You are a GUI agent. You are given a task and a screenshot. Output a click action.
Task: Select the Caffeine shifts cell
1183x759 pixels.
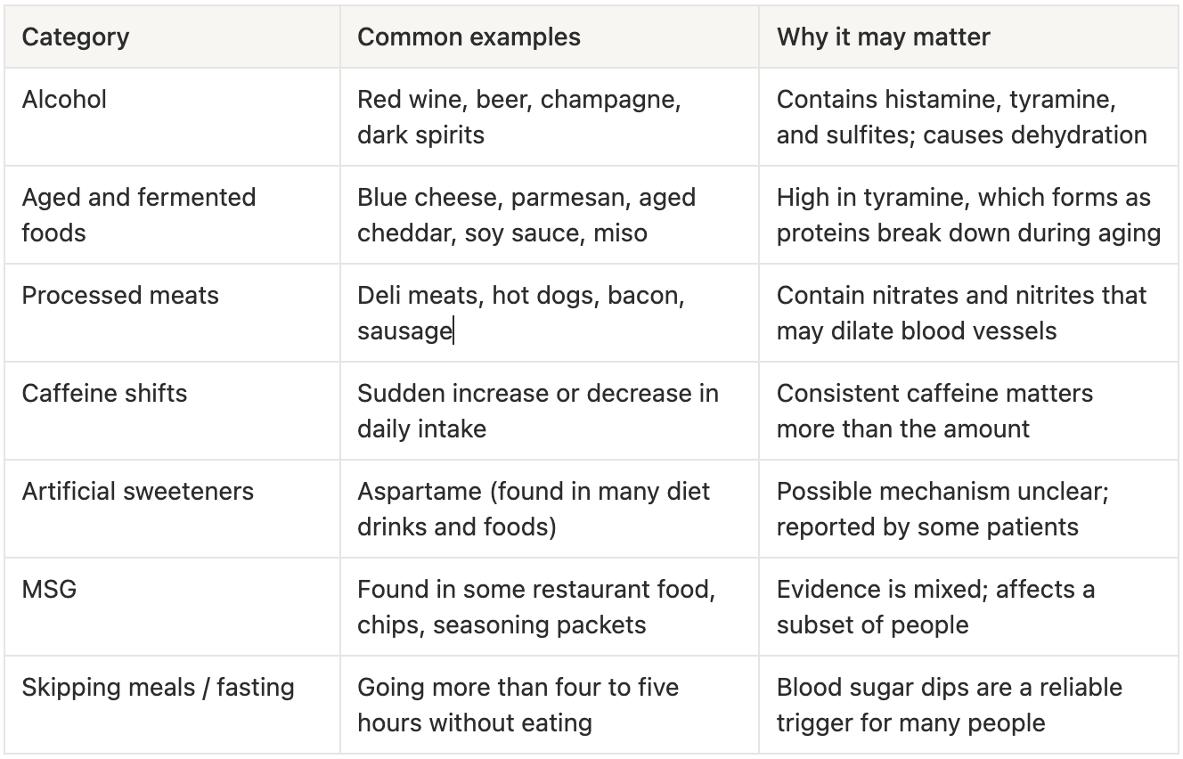pos(172,411)
